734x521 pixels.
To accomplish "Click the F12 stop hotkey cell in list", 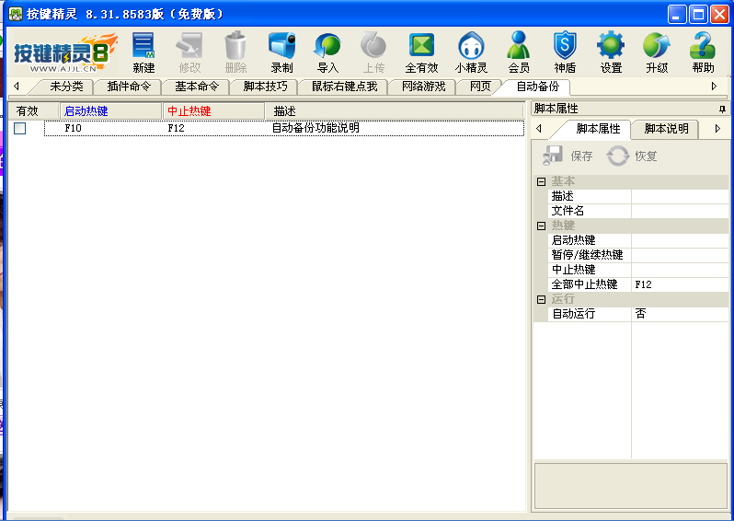I will (176, 128).
